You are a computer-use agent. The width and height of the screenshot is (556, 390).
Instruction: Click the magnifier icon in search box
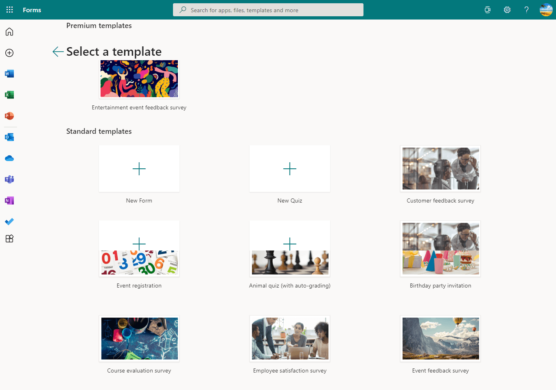pyautogui.click(x=183, y=10)
